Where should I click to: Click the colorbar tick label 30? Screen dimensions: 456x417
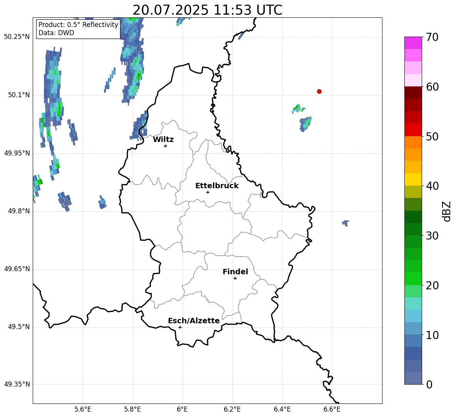tap(433, 236)
